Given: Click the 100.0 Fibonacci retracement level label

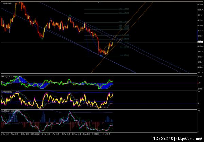Looking at the screenshot, I should pos(124,22).
